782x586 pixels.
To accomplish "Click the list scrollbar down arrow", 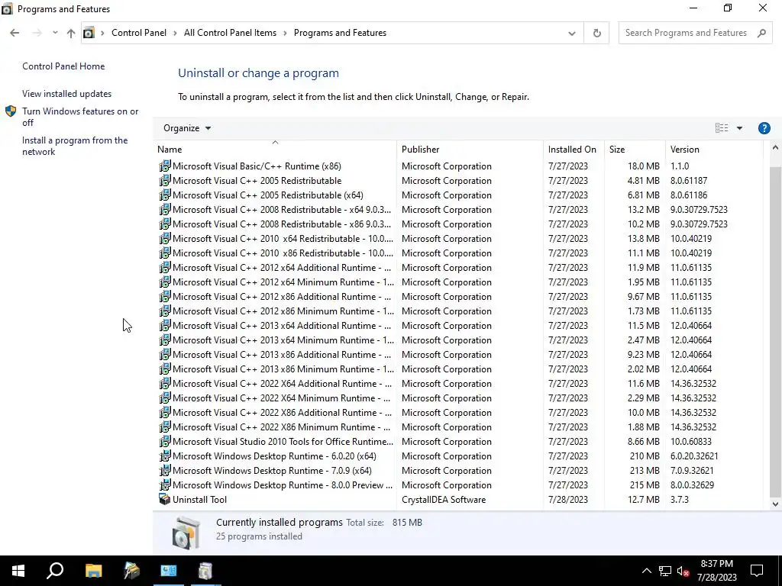I will [775, 504].
